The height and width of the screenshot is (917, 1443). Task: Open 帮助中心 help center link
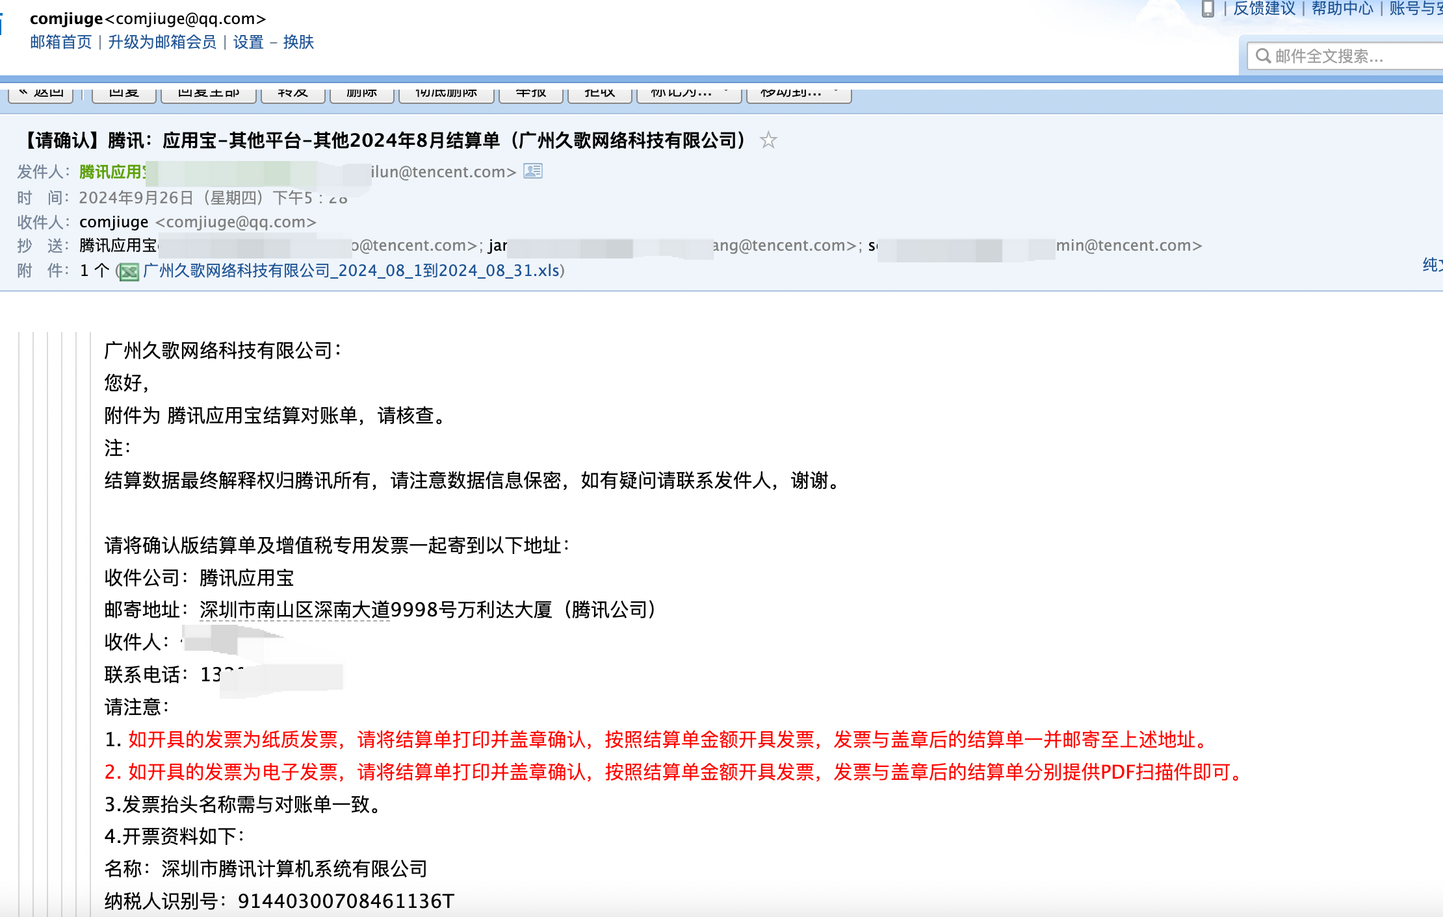click(1342, 8)
